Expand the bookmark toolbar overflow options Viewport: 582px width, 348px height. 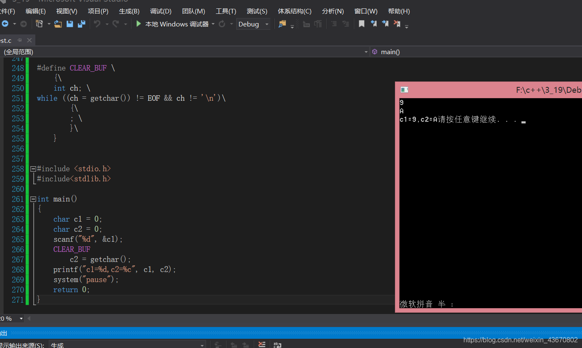(x=407, y=26)
